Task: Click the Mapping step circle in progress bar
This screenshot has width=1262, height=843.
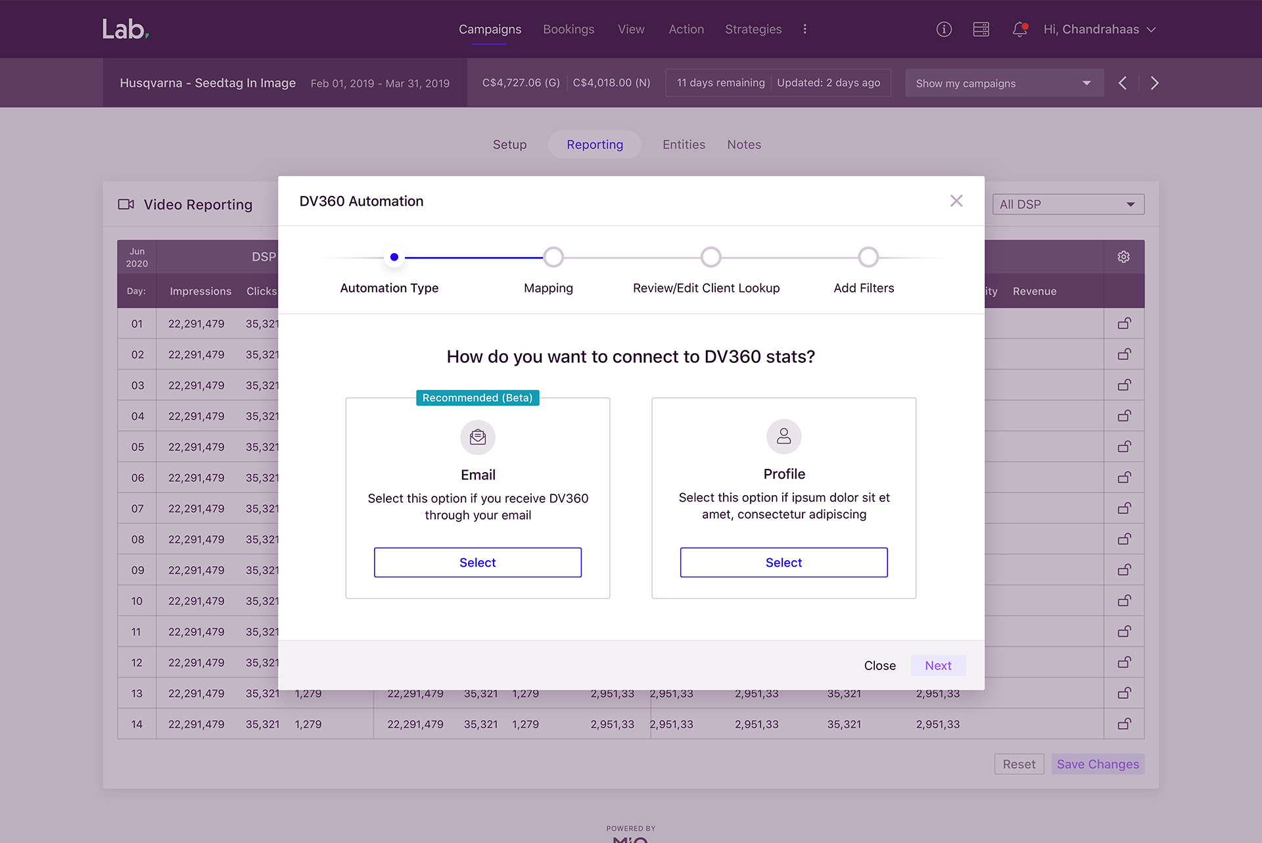Action: pyautogui.click(x=553, y=257)
